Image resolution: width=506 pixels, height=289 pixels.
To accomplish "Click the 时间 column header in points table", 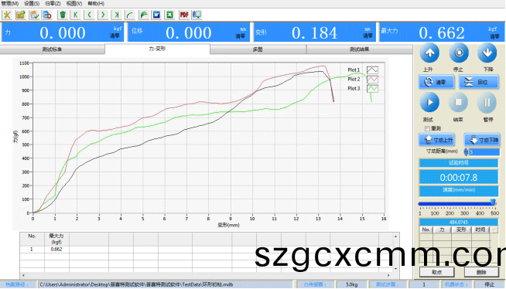I will [480, 229].
